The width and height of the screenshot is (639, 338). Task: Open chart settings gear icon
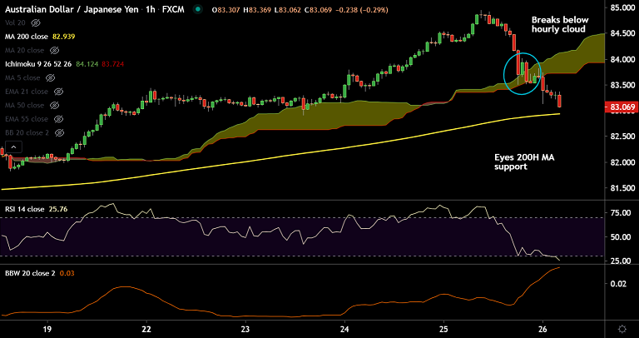622,329
